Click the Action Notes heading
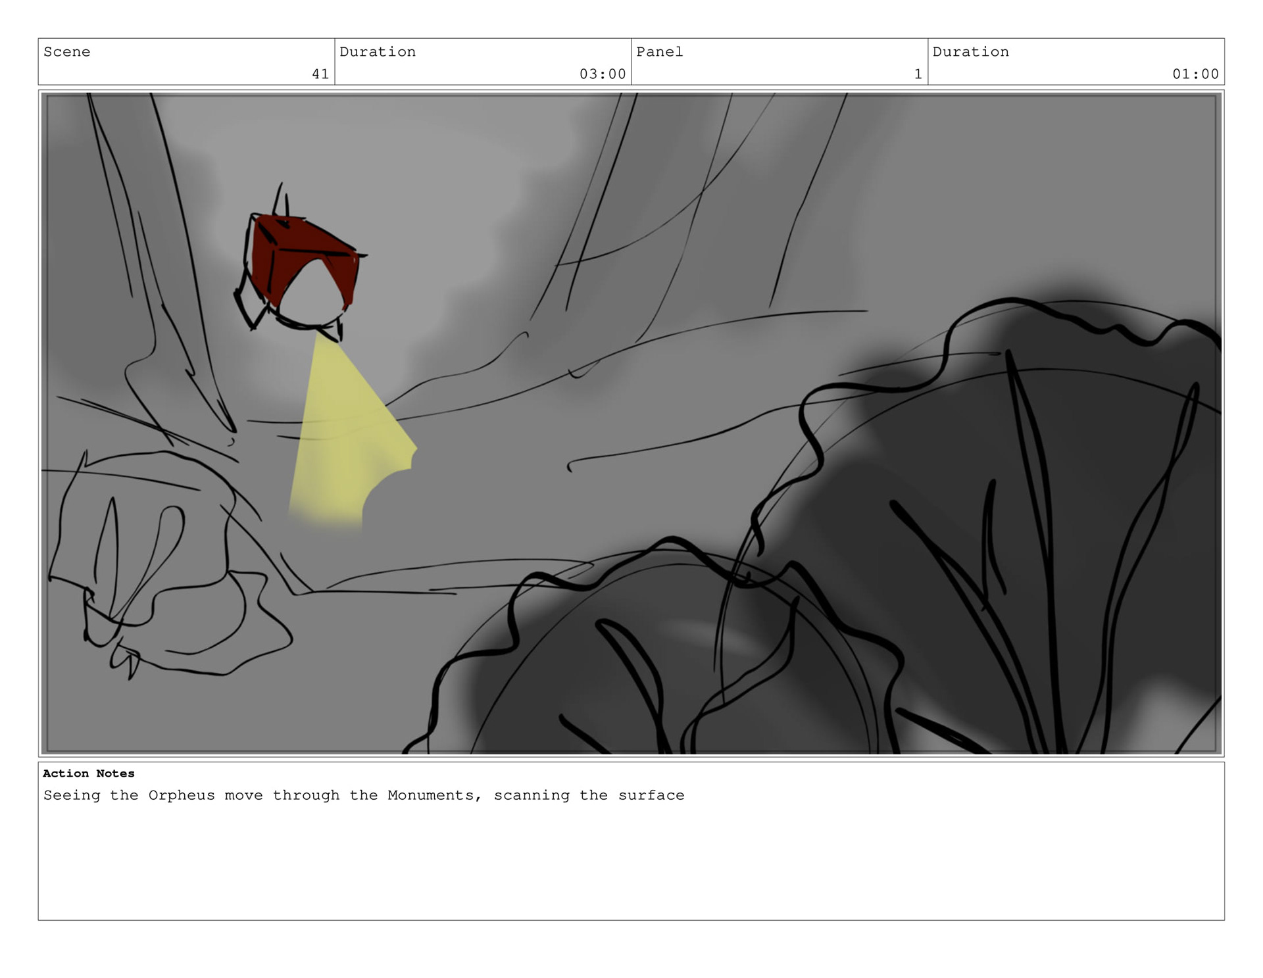 [x=88, y=773]
